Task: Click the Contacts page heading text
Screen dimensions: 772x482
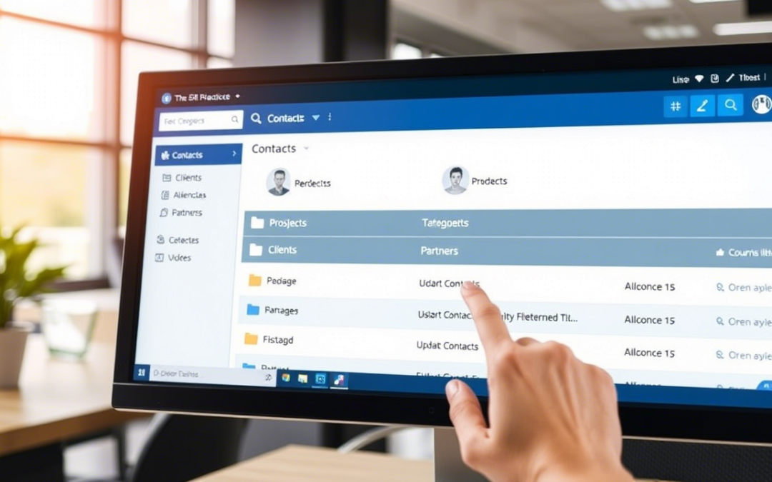Action: click(274, 149)
